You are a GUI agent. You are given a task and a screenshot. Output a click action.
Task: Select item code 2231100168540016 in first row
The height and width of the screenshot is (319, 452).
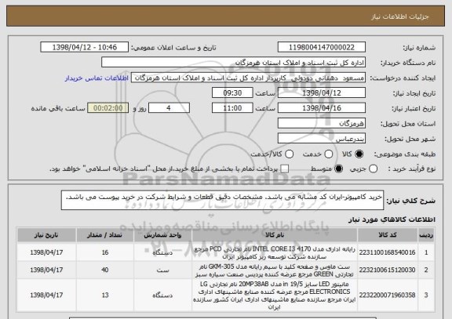(387, 252)
